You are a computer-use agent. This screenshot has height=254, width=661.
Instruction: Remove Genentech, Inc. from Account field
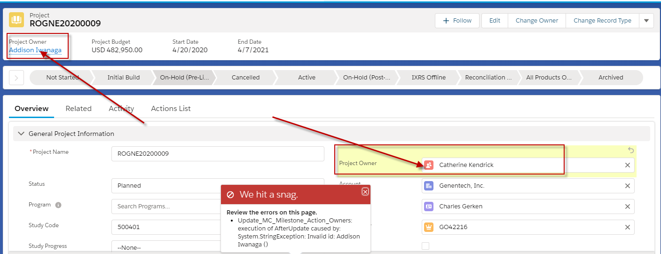[x=627, y=186]
